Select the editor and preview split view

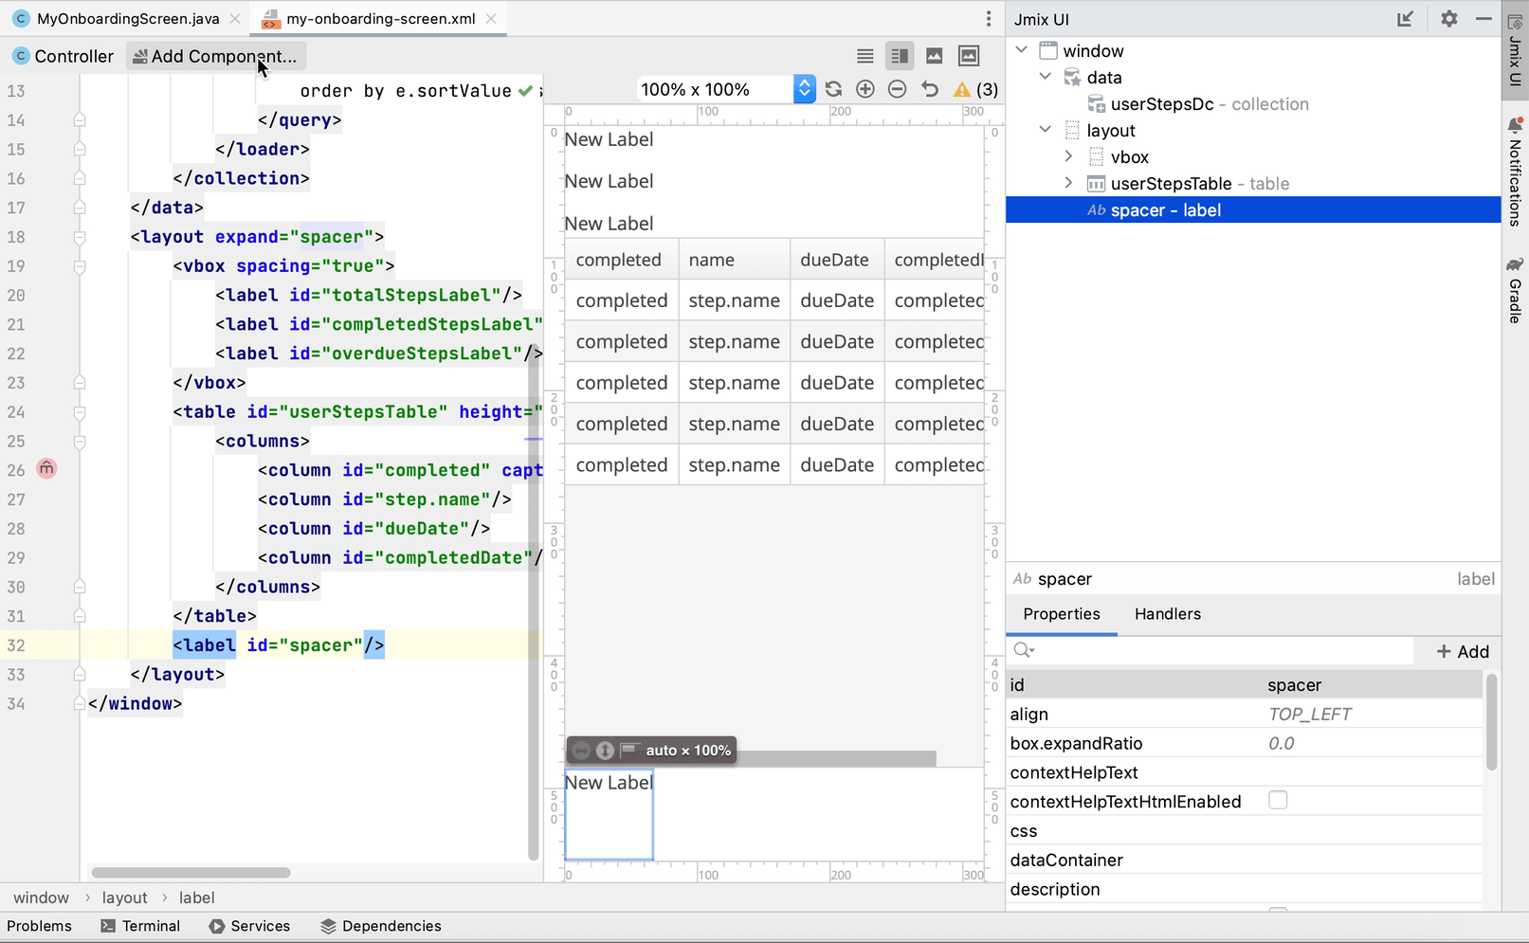click(x=899, y=57)
